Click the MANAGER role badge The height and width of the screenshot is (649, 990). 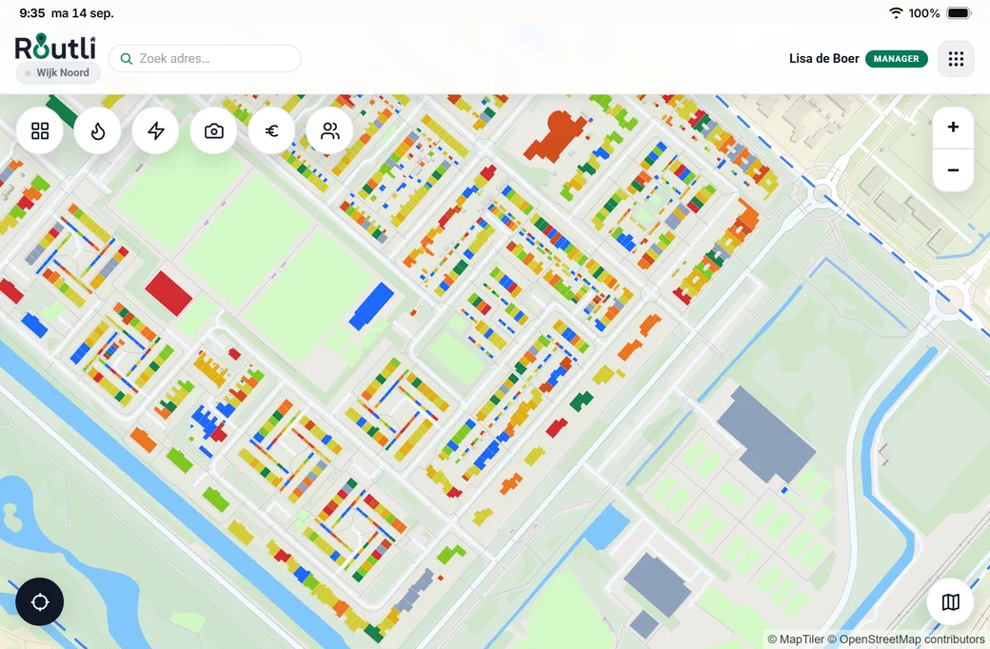[x=897, y=59]
